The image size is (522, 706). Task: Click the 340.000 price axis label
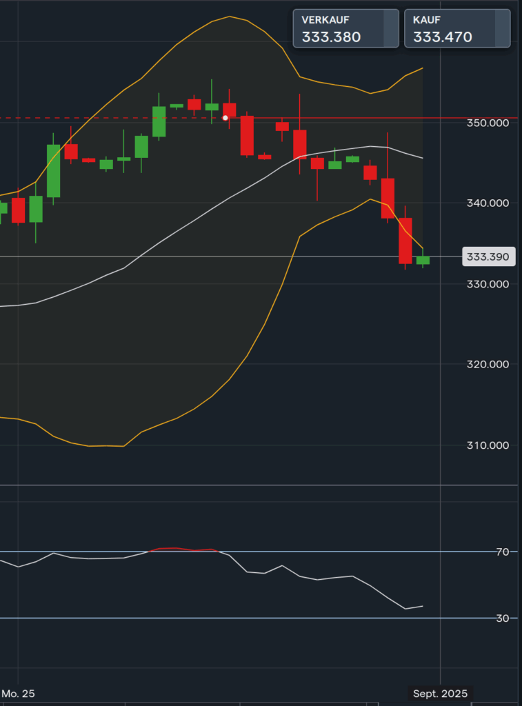(x=488, y=203)
